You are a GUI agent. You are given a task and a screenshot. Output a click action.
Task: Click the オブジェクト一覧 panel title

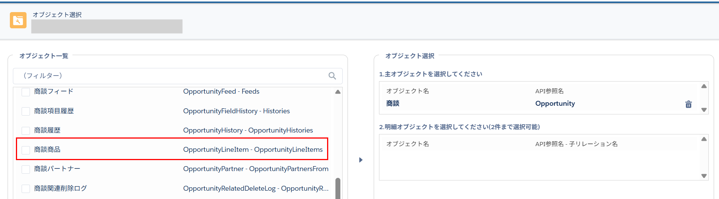(44, 56)
